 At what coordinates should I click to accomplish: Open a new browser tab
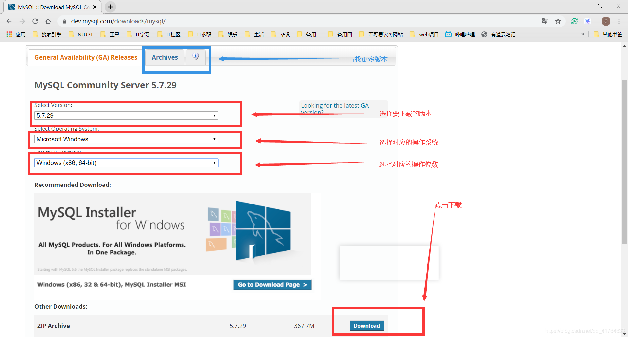[x=111, y=7]
